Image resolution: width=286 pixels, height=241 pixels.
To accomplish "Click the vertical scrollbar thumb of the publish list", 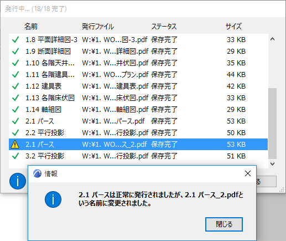I will click(272, 124).
